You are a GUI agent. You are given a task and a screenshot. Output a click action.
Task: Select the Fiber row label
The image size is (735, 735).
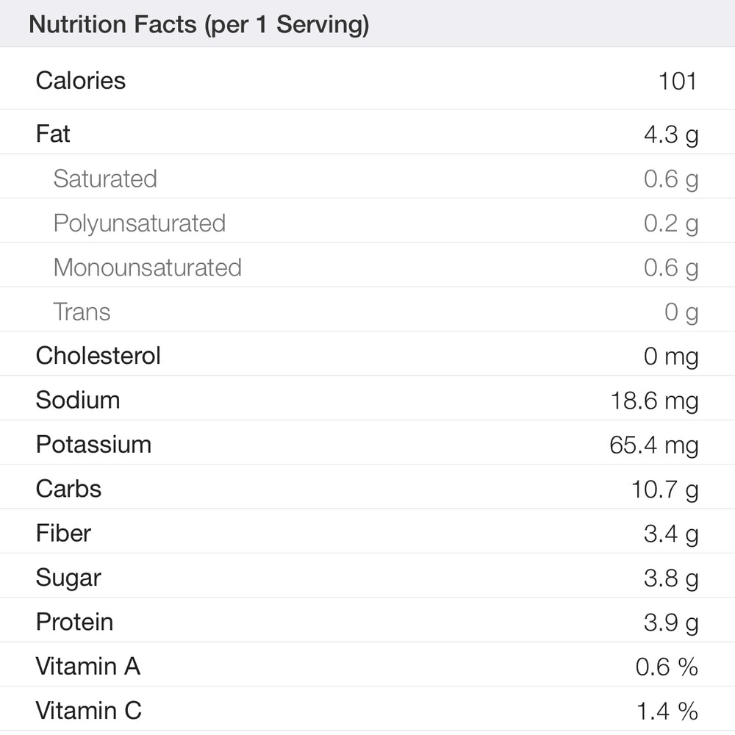pyautogui.click(x=63, y=533)
